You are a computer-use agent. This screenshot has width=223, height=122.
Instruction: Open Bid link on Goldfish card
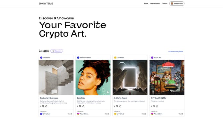pos(107,114)
